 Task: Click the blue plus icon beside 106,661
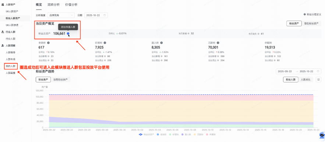(x=68, y=33)
